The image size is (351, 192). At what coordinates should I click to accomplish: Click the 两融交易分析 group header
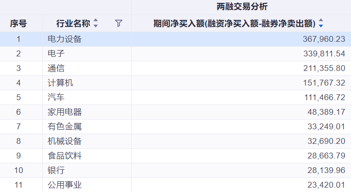click(242, 7)
